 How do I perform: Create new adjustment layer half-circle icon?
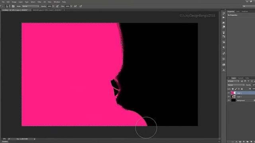click(244, 142)
